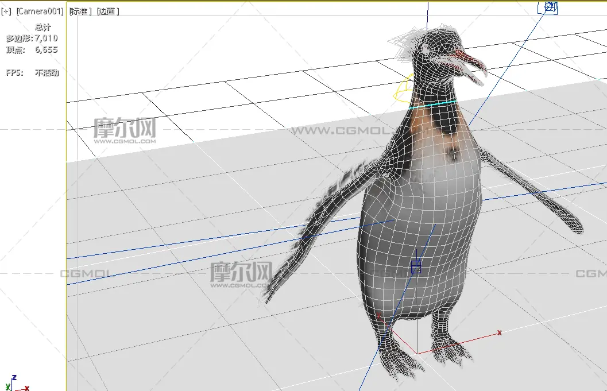Open the [+] viewport general menu

(x=6, y=11)
